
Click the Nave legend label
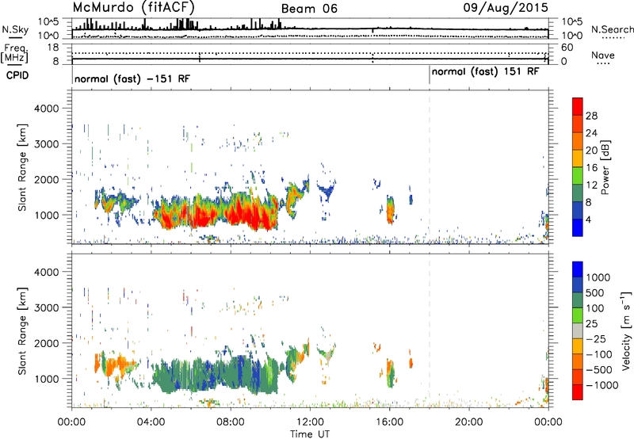[x=602, y=55]
